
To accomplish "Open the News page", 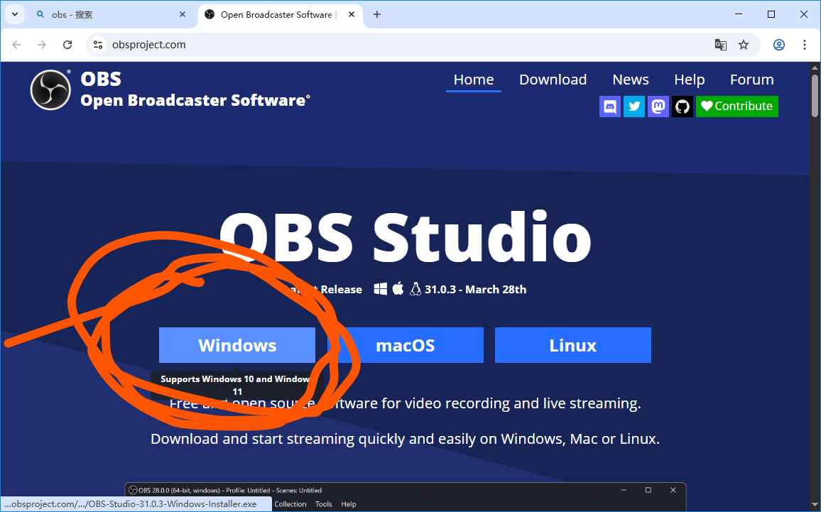I will click(631, 80).
